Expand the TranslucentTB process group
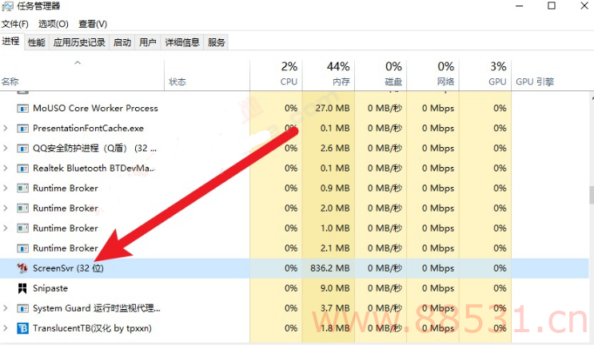This screenshot has width=594, height=345. (x=6, y=328)
